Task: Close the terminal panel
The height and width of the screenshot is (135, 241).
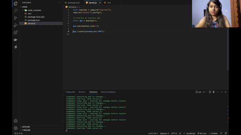Action: (x=226, y=92)
